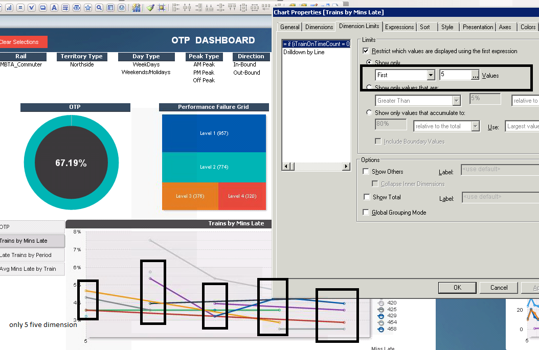
Task: Click the adjust left arrow alignment icon
Action: (x=266, y=8)
